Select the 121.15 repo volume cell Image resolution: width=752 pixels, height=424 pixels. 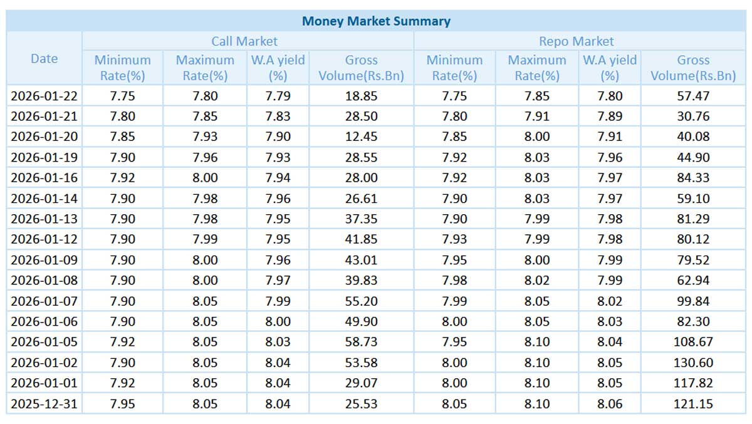(693, 404)
